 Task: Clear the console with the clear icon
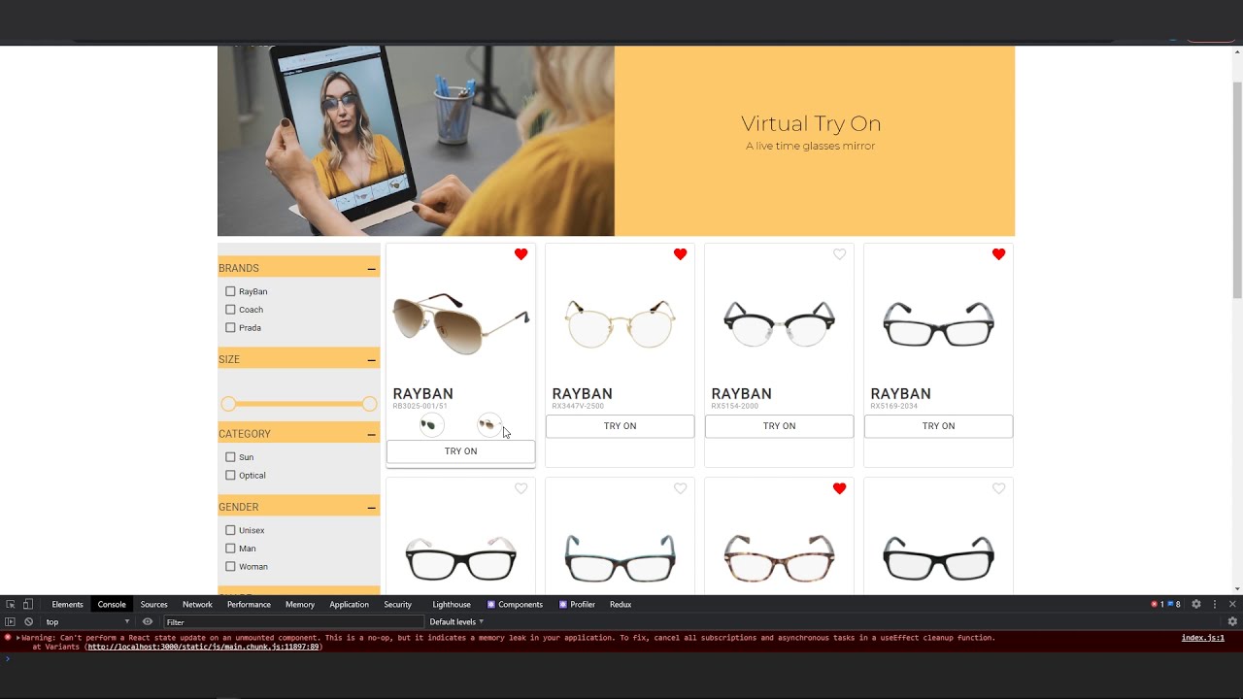pos(28,621)
